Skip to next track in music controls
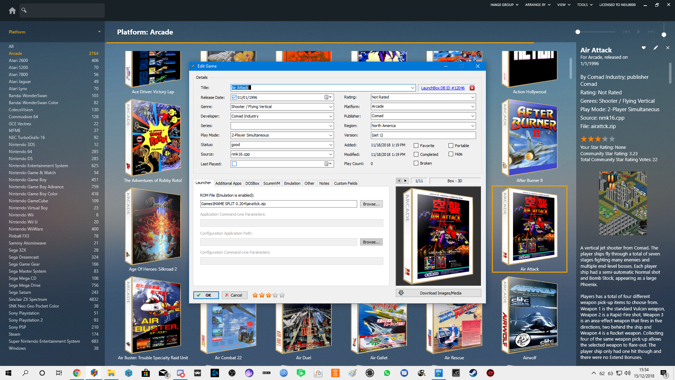The height and width of the screenshot is (380, 675). 651,32
